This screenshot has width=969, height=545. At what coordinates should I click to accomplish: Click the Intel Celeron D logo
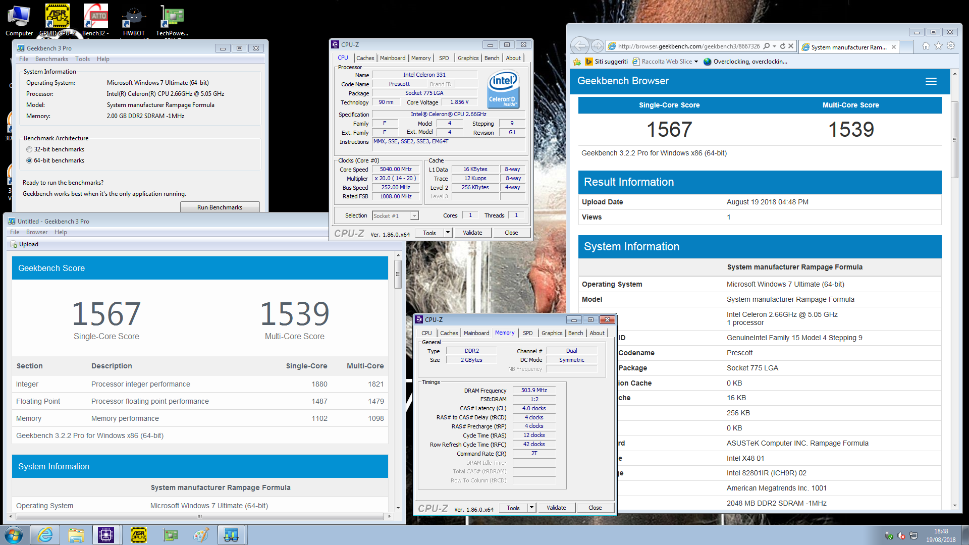click(503, 89)
